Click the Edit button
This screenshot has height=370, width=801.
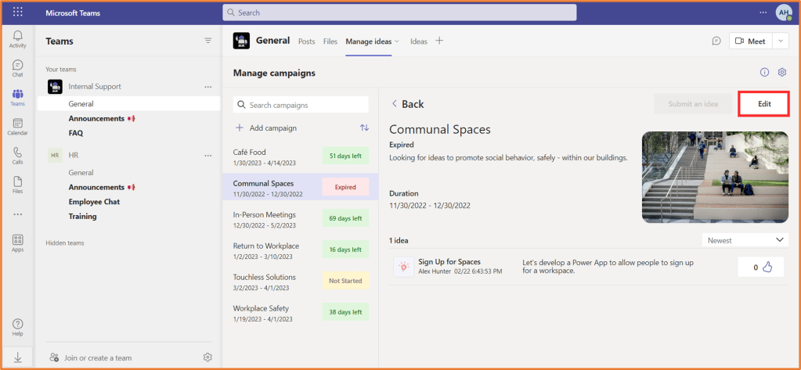point(764,104)
